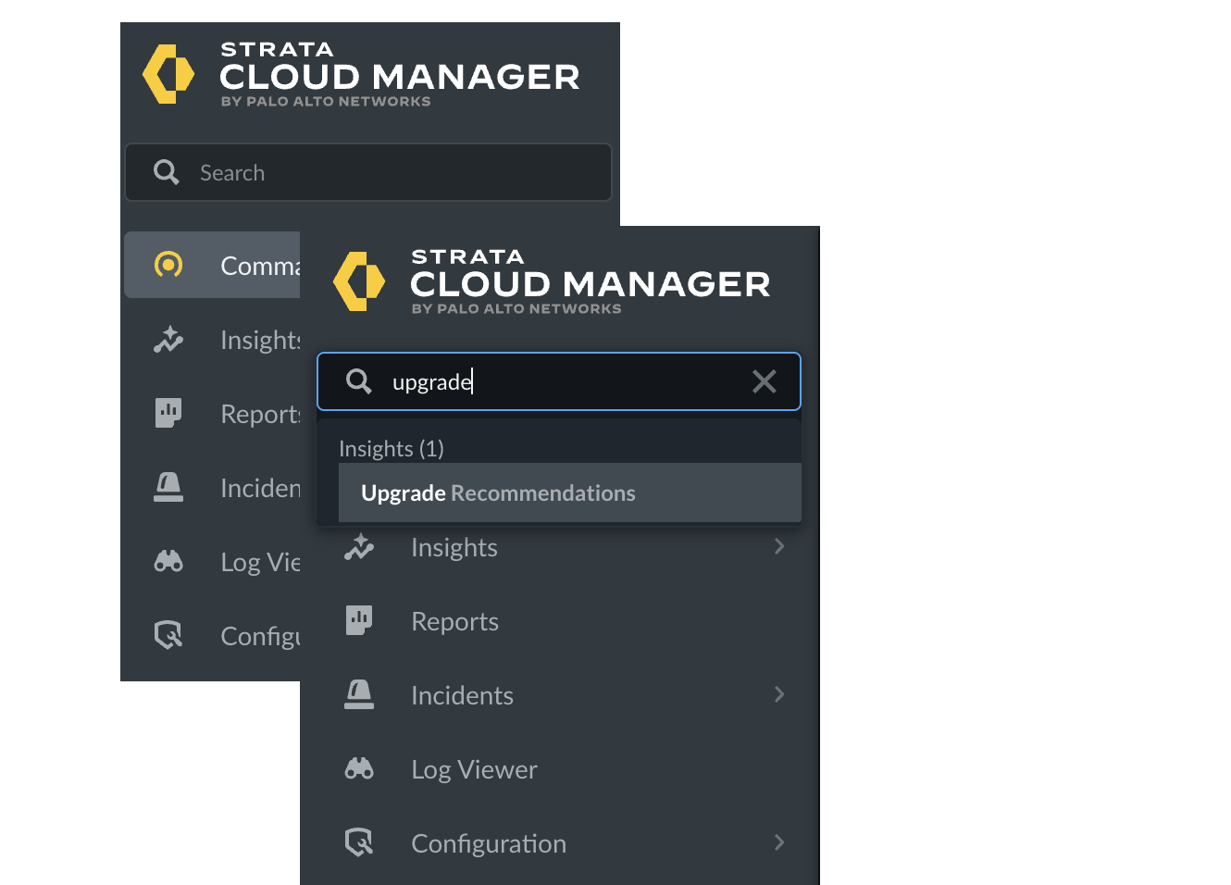Expand the Insights submenu chevron

tap(779, 547)
